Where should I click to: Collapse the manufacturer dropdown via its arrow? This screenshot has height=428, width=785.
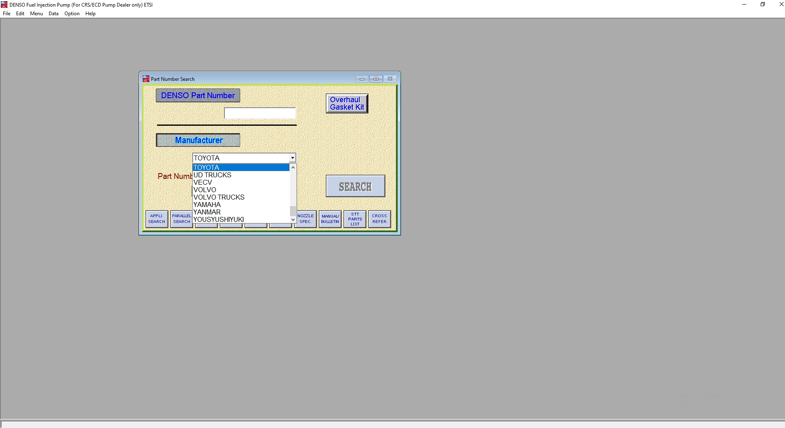coord(292,158)
